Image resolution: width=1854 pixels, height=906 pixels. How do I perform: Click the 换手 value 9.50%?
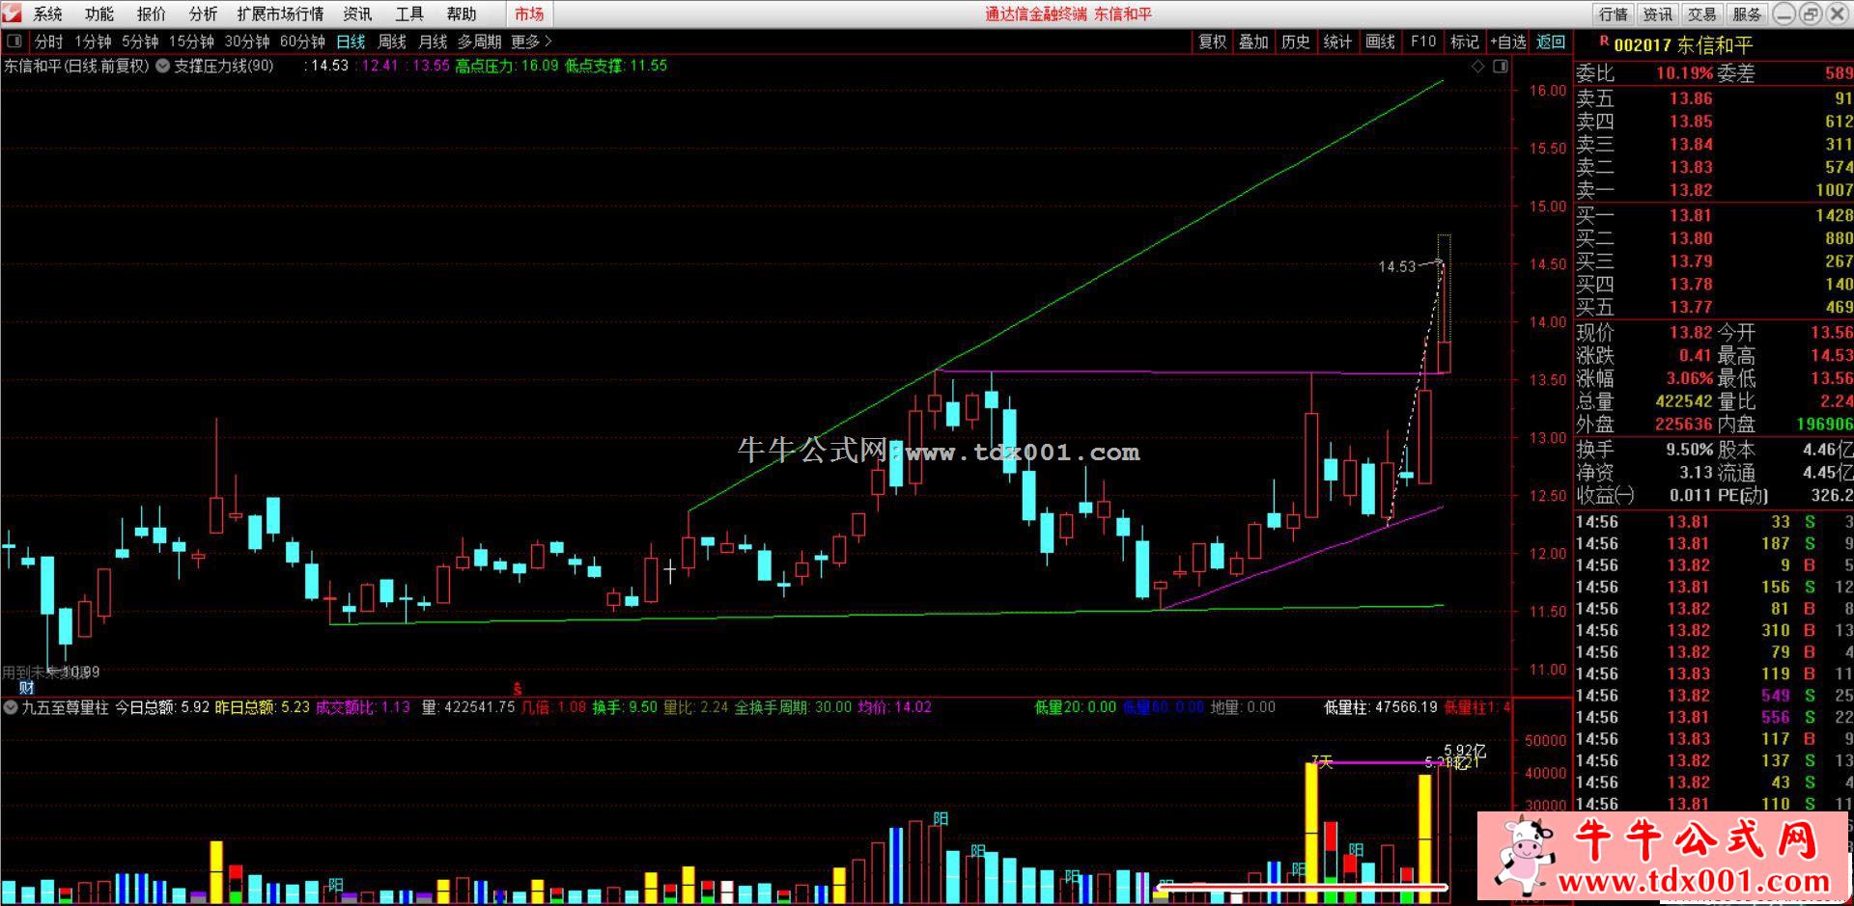[1689, 450]
